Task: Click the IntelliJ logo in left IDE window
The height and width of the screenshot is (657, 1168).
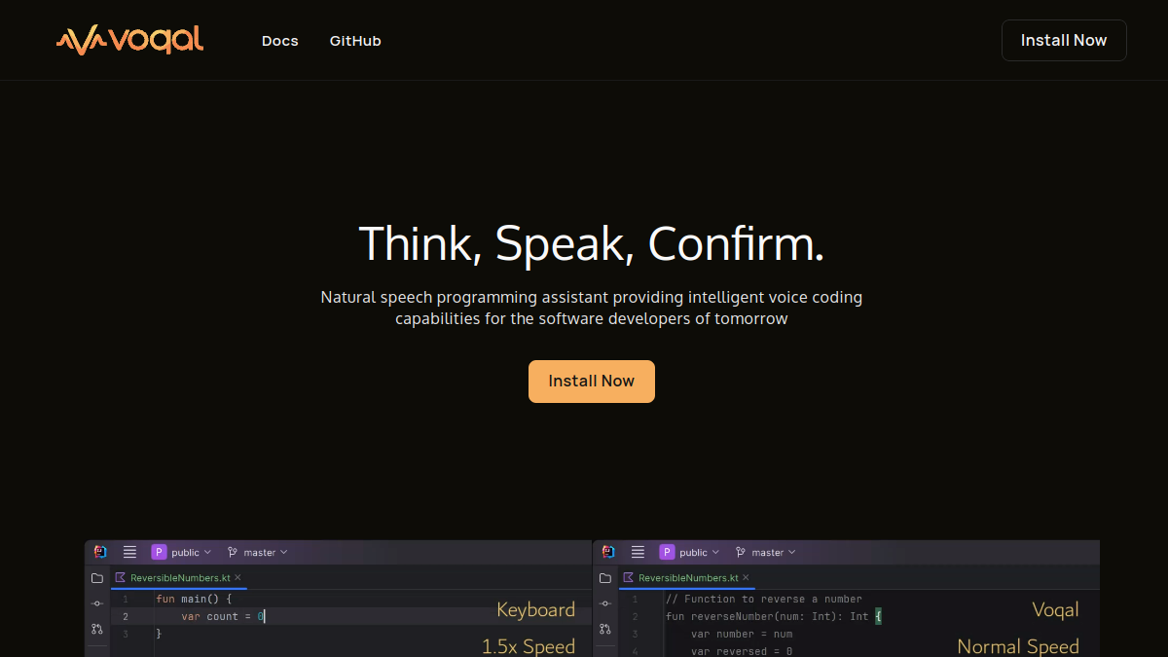Action: [100, 552]
